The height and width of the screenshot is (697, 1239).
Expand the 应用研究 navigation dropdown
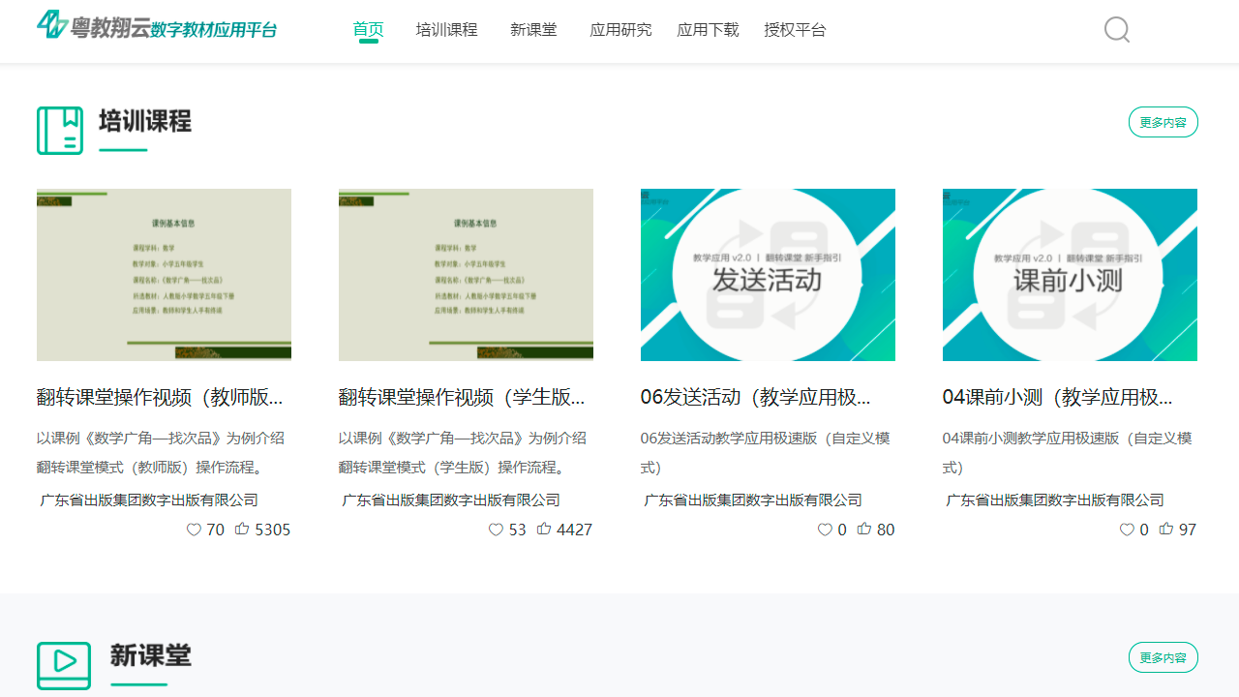click(x=620, y=30)
